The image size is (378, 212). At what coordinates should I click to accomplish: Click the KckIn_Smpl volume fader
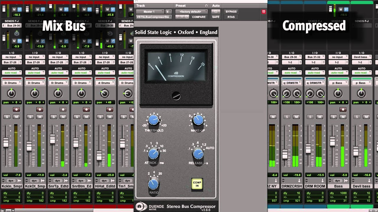click(x=6, y=142)
